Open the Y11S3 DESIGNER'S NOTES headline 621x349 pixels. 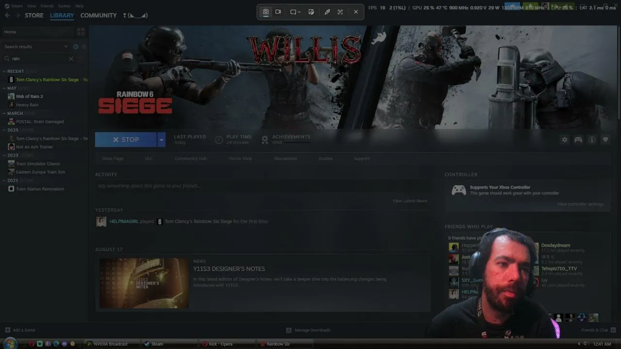pos(229,269)
